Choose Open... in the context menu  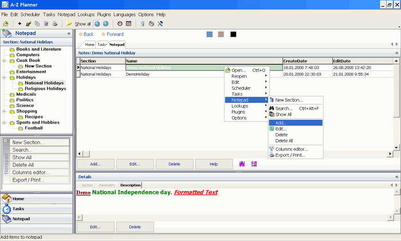coord(247,70)
